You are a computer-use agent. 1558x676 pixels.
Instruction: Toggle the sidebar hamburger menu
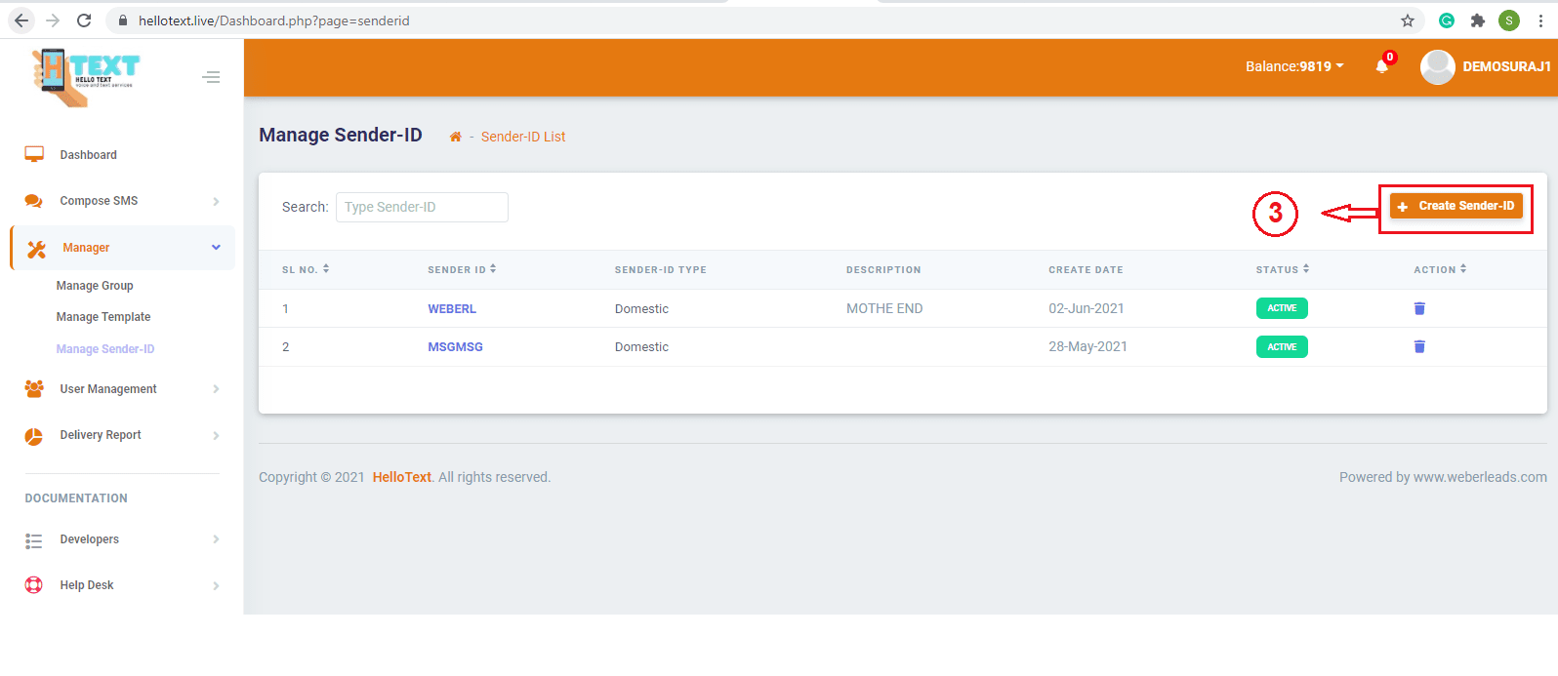(211, 77)
